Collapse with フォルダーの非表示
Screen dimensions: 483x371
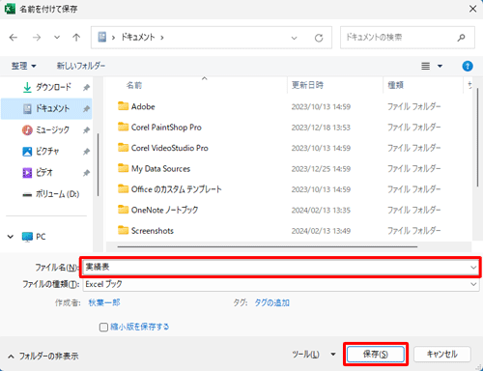click(43, 357)
